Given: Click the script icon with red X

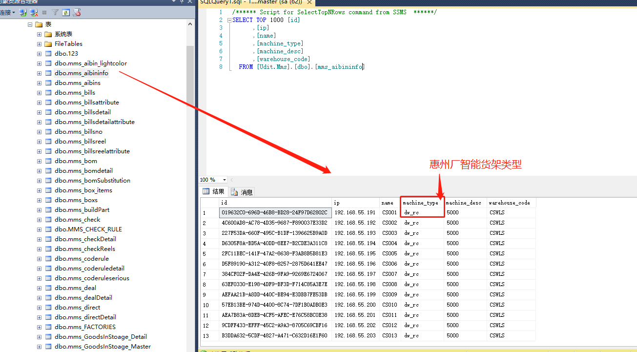Looking at the screenshot, I should pyautogui.click(x=77, y=12).
